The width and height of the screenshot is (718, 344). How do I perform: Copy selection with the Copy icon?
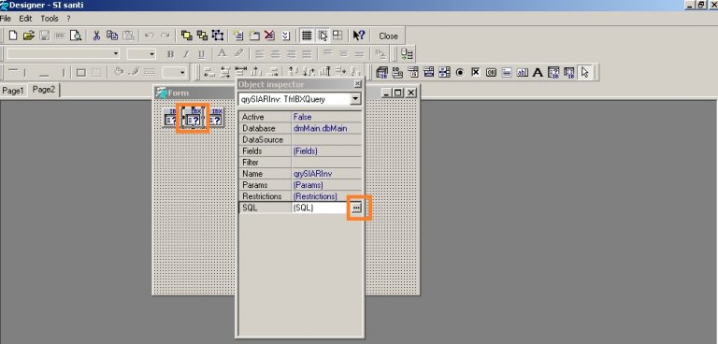pyautogui.click(x=112, y=36)
